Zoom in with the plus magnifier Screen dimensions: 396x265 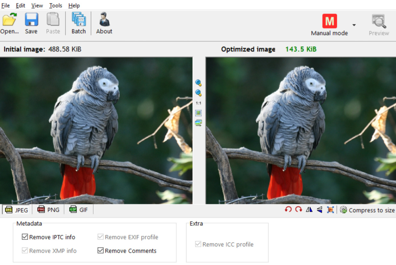pyautogui.click(x=198, y=83)
